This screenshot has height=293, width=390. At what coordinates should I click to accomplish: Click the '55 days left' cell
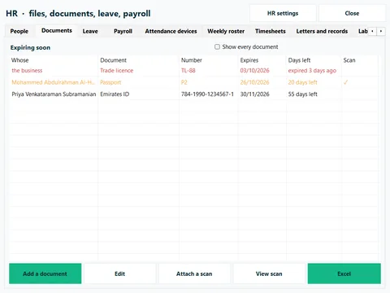(302, 94)
